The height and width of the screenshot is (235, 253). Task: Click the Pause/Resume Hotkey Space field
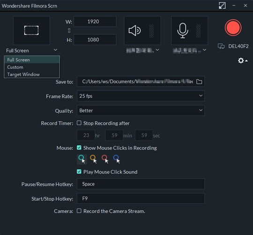tap(141, 184)
